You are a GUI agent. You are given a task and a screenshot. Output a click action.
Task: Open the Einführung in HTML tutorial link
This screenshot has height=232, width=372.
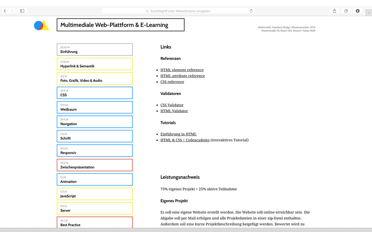(178, 134)
